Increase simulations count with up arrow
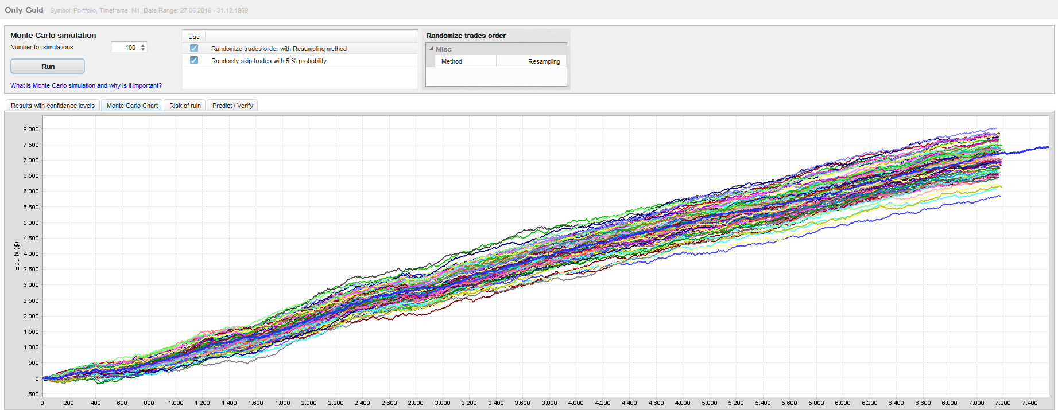This screenshot has height=410, width=1058. [143, 45]
